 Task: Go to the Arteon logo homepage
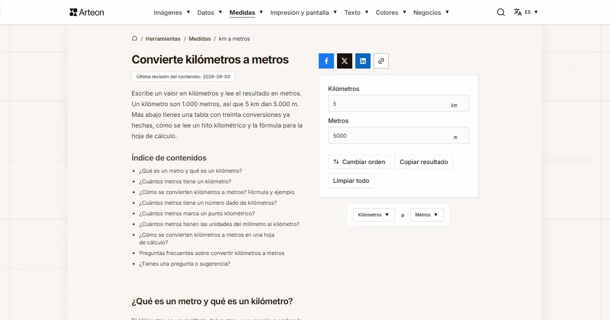pos(87,12)
